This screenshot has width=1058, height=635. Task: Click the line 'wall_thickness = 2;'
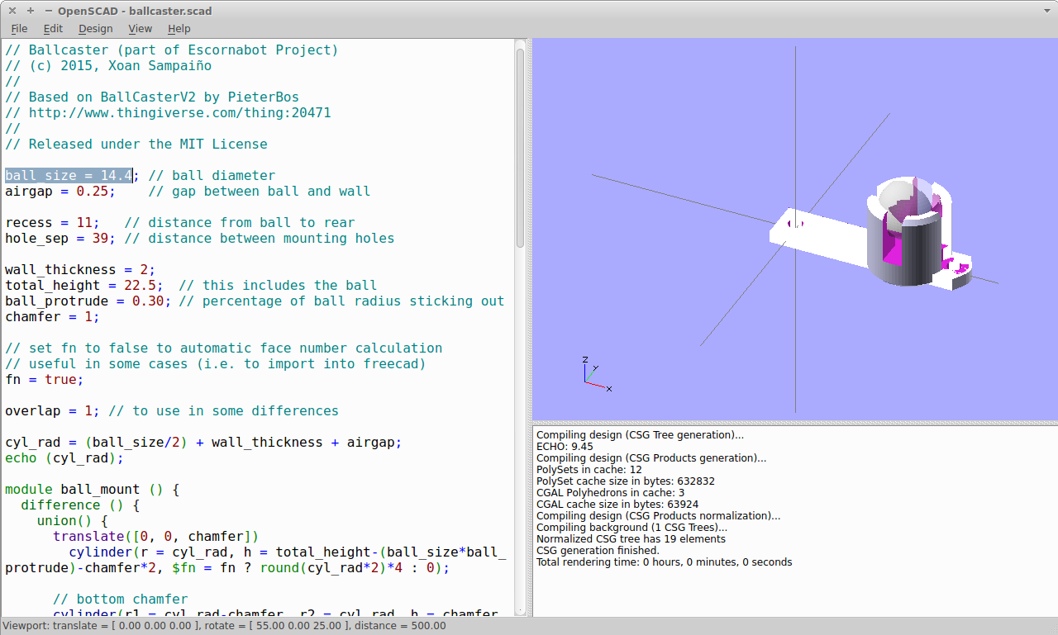pyautogui.click(x=80, y=269)
